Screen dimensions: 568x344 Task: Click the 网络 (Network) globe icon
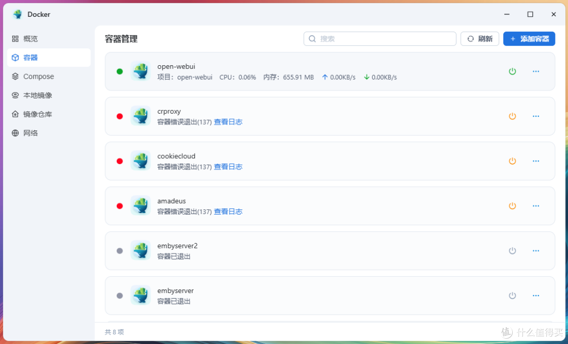[16, 133]
